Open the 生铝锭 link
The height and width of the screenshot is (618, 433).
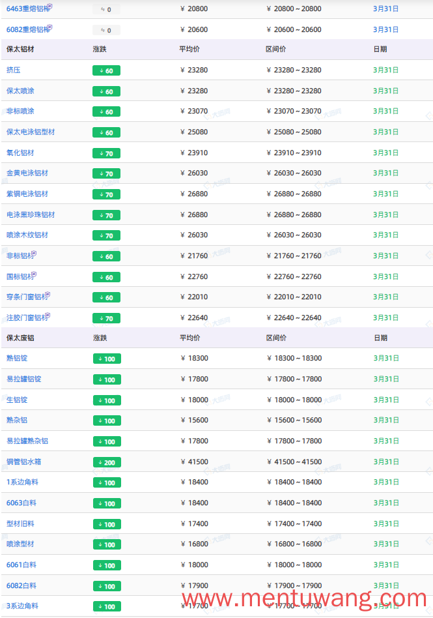click(17, 400)
